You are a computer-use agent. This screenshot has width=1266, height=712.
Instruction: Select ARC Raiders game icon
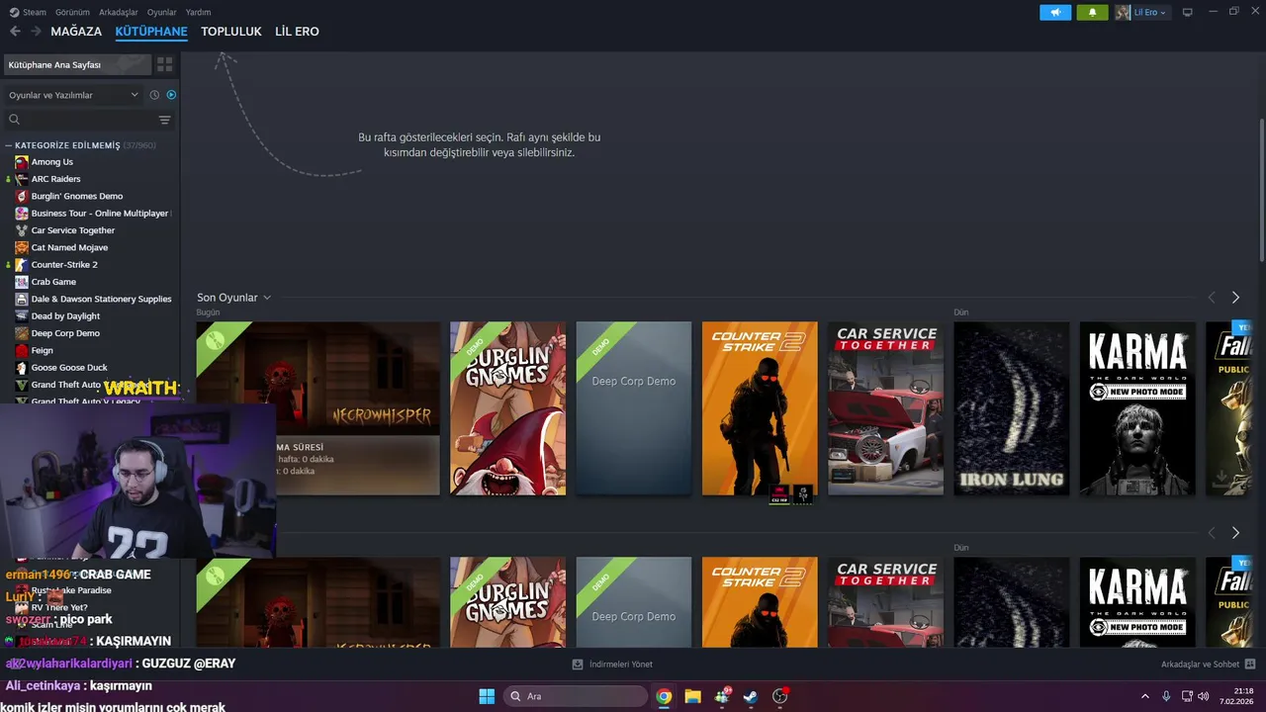coord(22,179)
